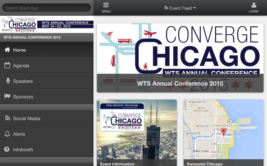Expand the Event Feed dropdown arrow
This screenshot has width=267, height=166.
(x=195, y=8)
